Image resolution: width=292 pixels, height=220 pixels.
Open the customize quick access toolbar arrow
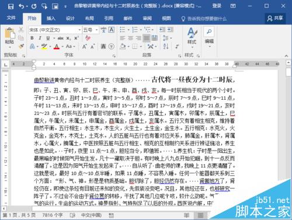pos(65,6)
